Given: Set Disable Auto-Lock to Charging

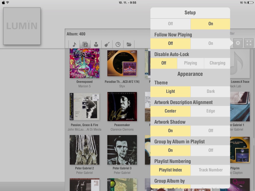Looking at the screenshot, I should [x=217, y=63].
